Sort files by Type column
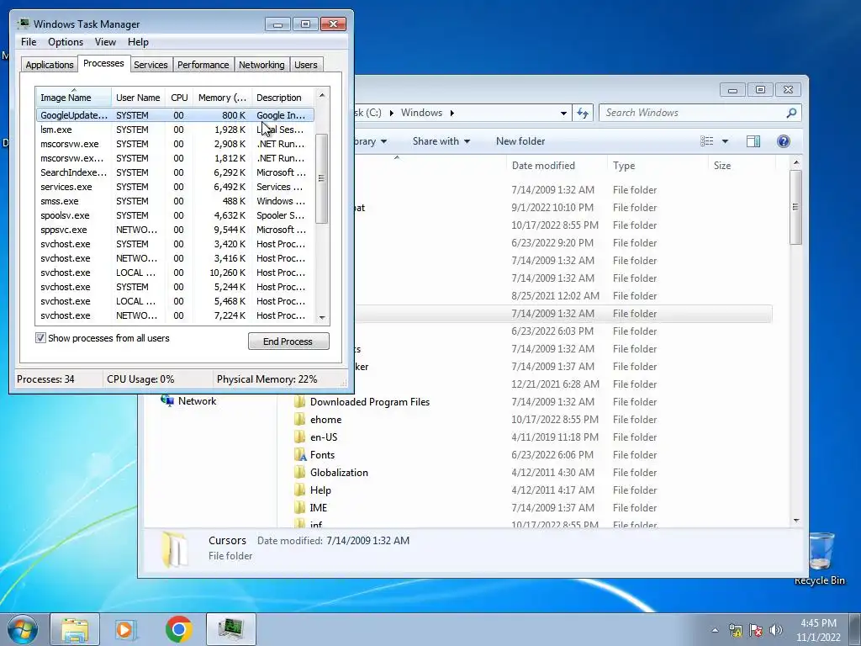Screen dimensions: 861x646 [658, 166]
